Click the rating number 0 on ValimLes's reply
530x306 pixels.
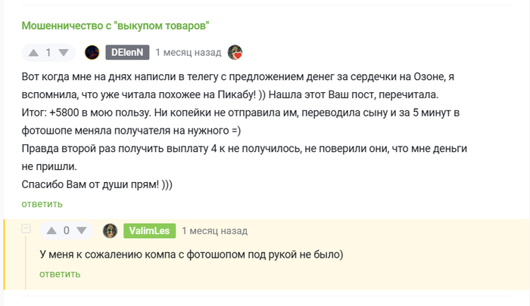67,231
